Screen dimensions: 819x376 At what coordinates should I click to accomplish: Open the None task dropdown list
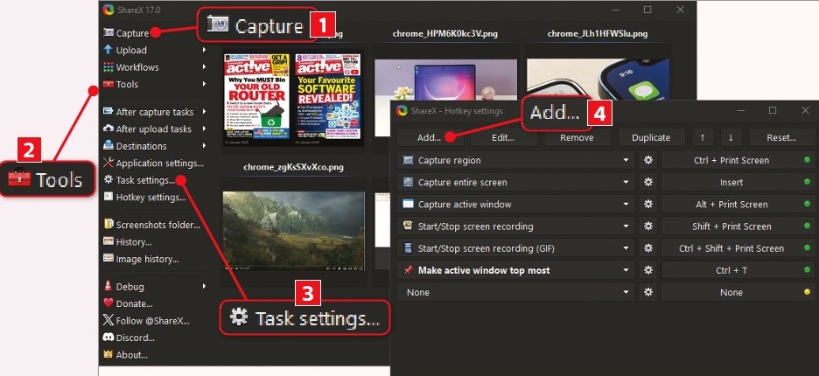626,292
